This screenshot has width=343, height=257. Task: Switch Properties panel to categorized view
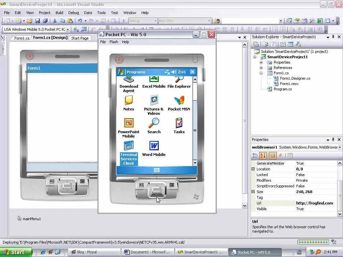point(255,156)
